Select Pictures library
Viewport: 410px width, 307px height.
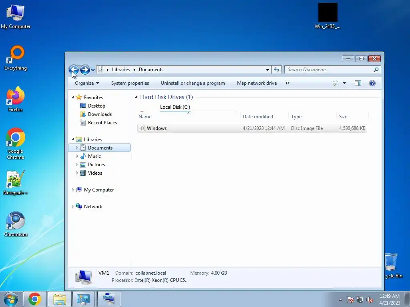click(x=96, y=164)
